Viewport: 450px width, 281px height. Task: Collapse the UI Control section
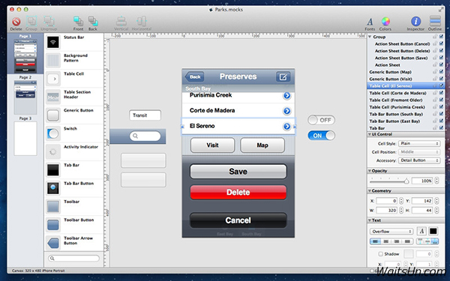(370, 134)
